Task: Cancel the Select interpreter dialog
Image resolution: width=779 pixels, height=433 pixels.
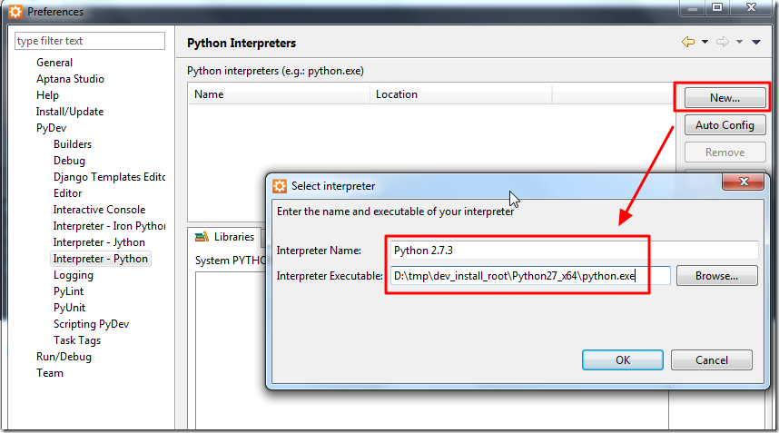Action: pos(711,359)
